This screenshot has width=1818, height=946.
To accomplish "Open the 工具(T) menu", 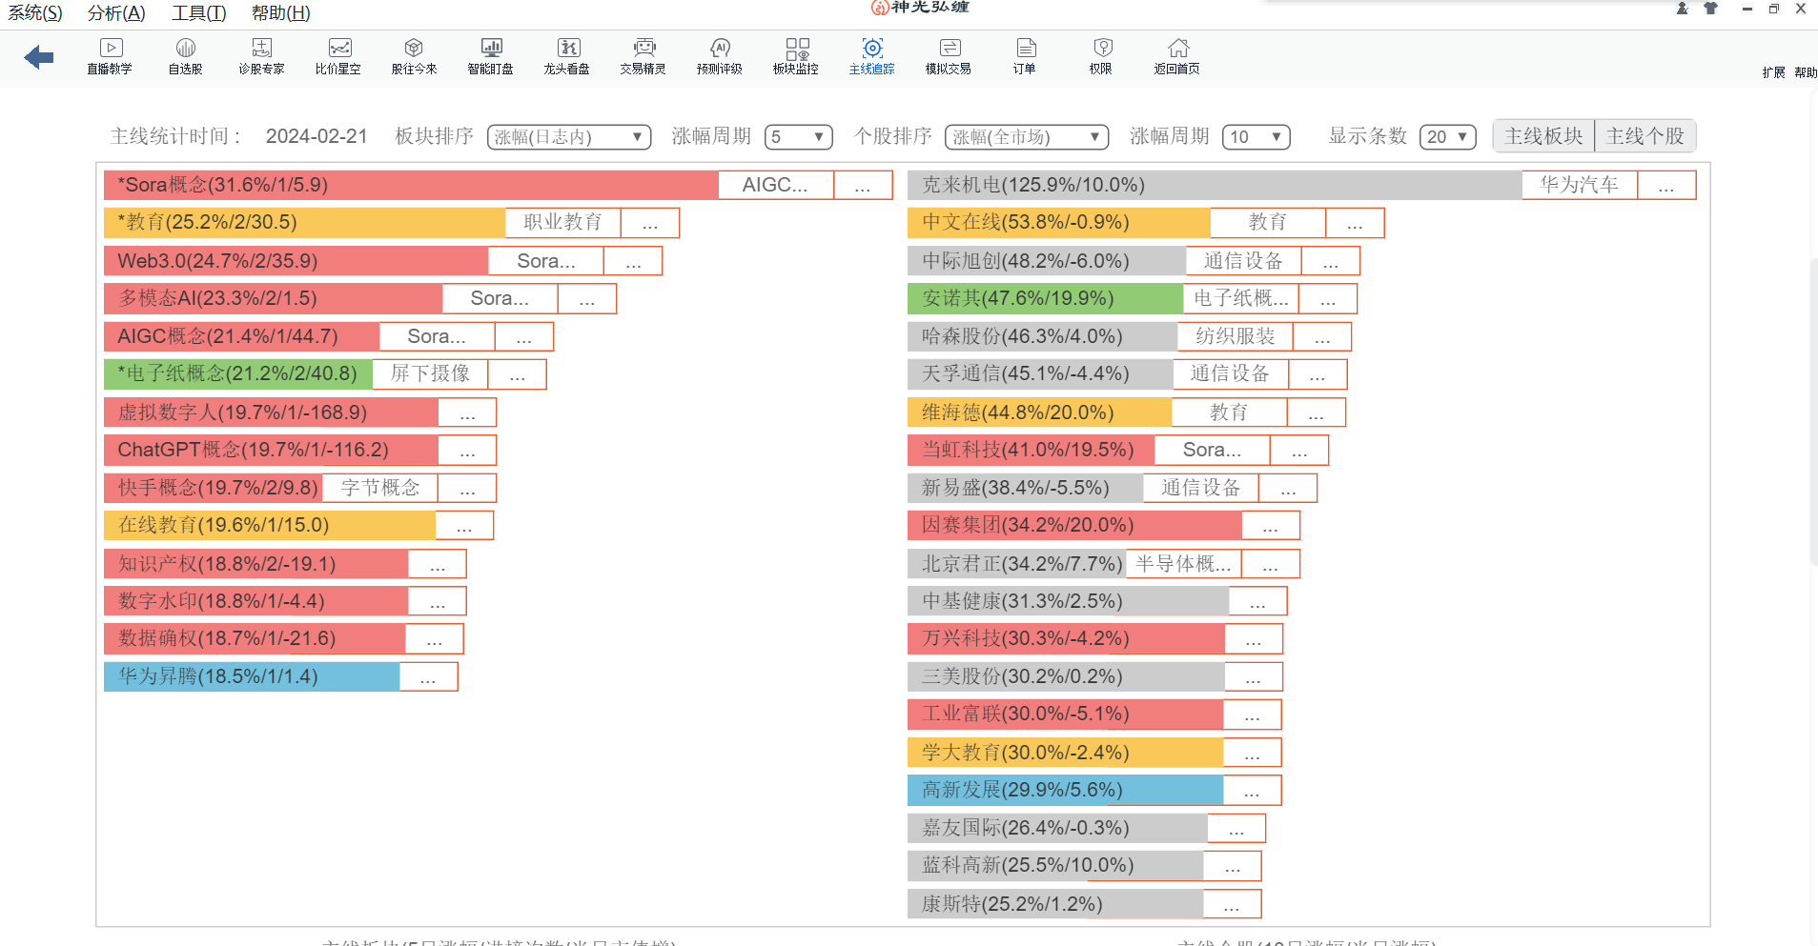I will click(x=198, y=13).
